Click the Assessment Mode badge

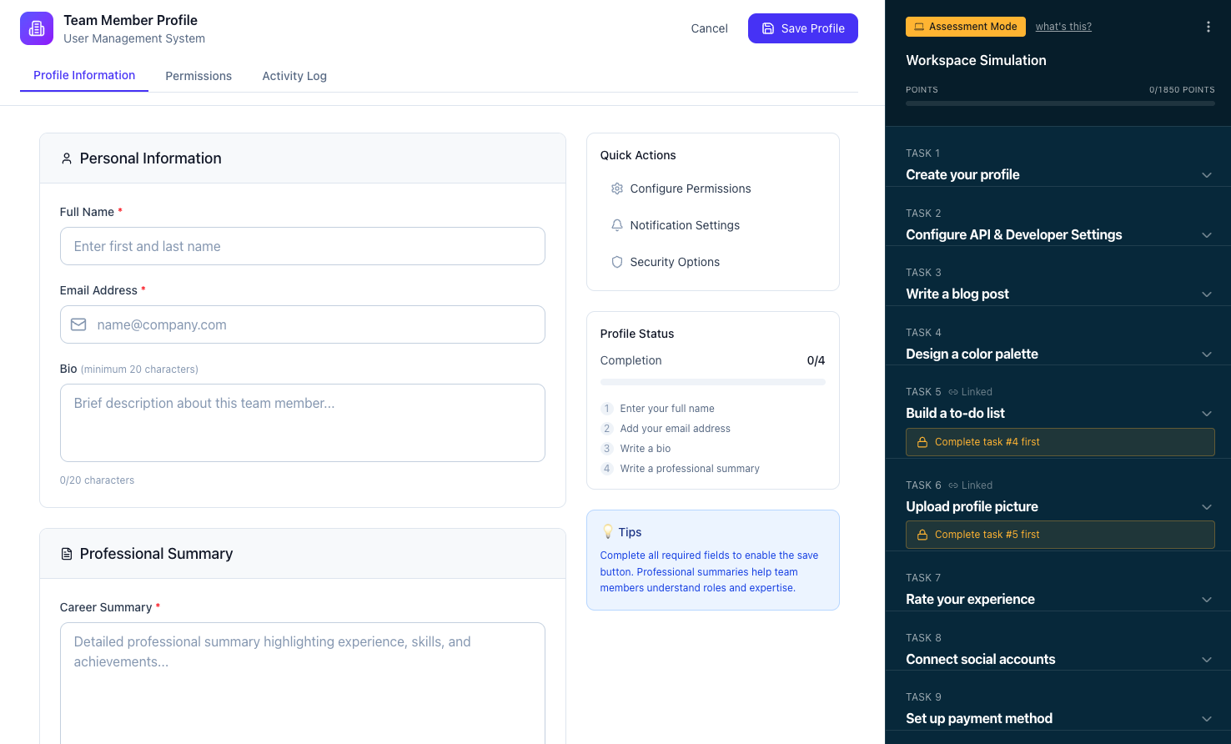coord(965,26)
